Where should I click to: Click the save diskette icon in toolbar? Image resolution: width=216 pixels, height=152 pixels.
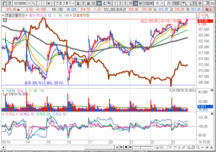click(x=195, y=3)
